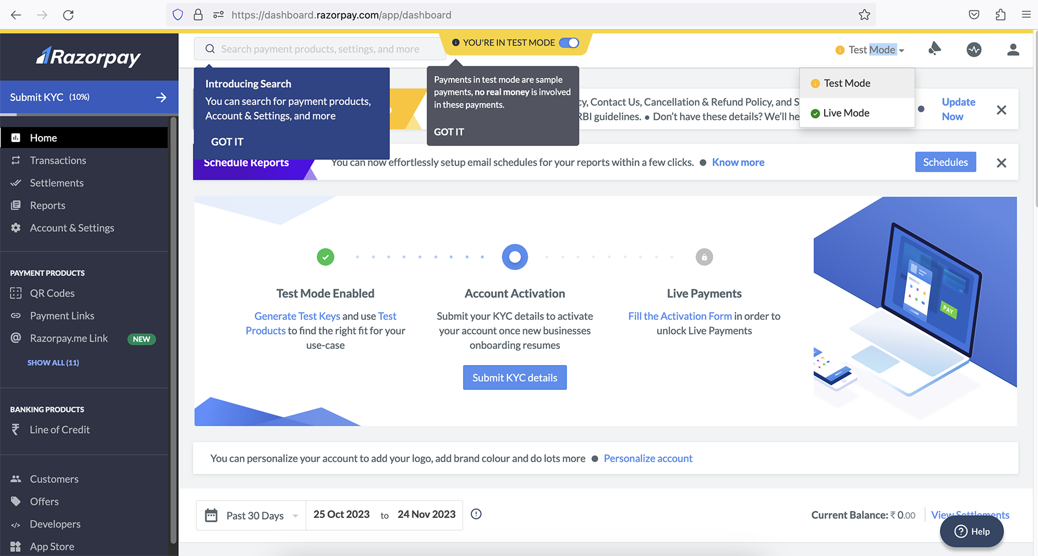Reload the page with refresh icon
Screen dimensions: 1038x556
point(68,15)
